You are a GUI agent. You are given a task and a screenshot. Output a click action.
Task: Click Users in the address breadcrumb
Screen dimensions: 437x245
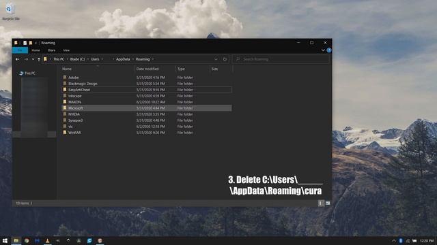(x=95, y=59)
